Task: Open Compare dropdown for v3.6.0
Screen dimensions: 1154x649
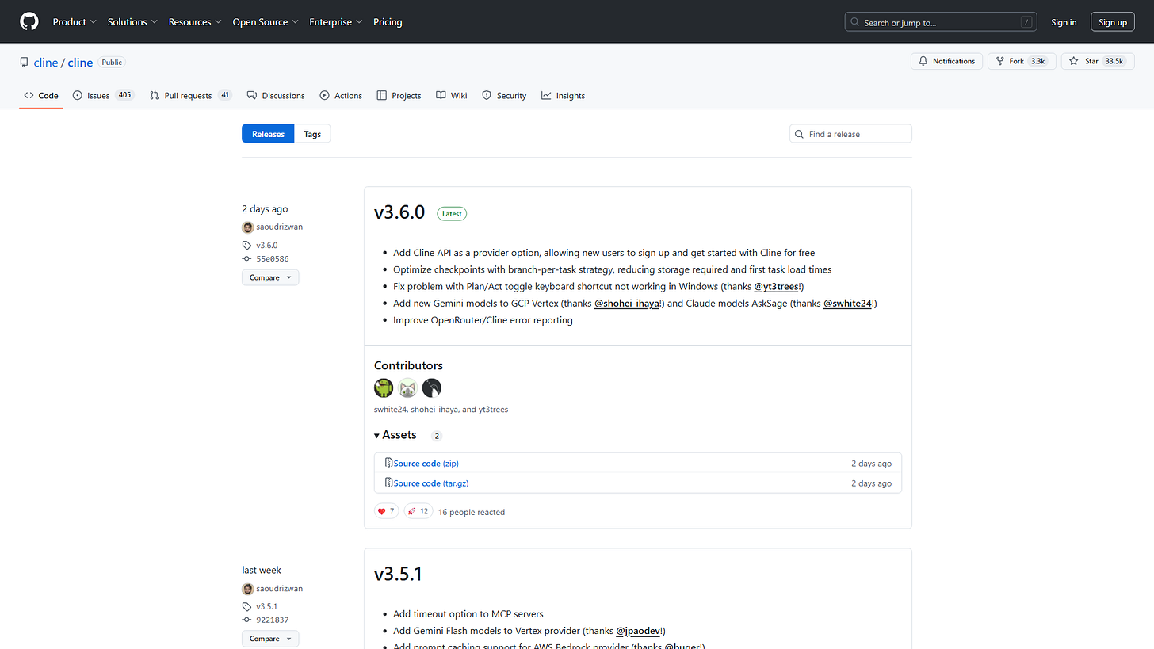Action: pyautogui.click(x=270, y=277)
